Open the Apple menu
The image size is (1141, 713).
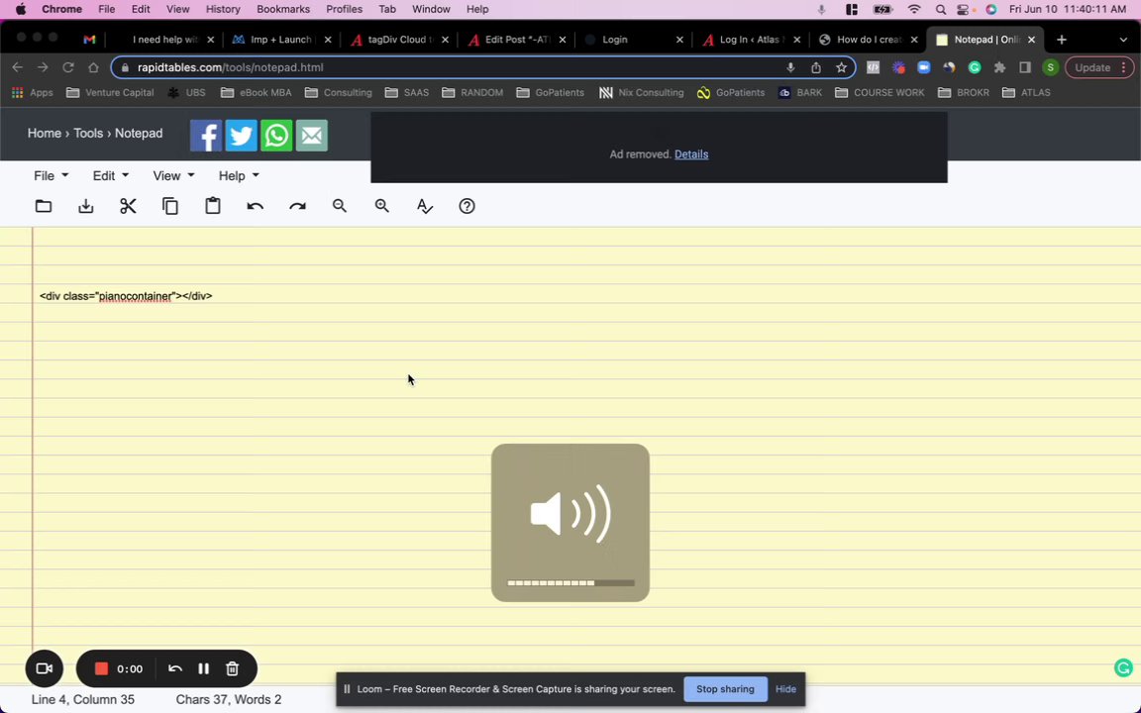(21, 10)
